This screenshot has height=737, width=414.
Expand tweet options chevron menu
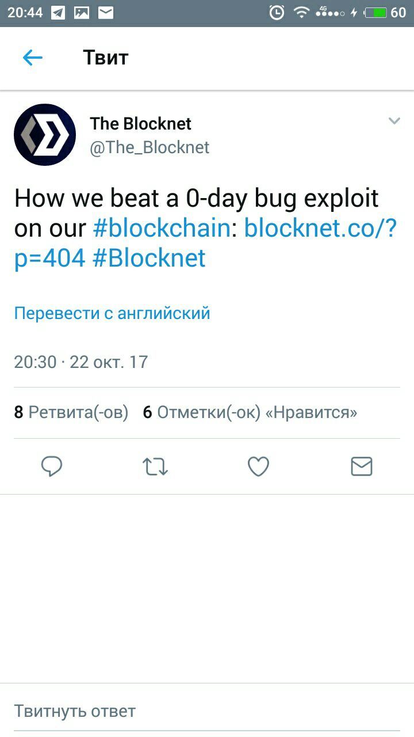(394, 121)
